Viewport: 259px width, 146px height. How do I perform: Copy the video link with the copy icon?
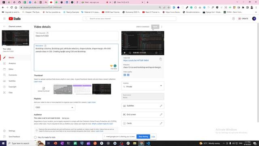click(x=161, y=59)
